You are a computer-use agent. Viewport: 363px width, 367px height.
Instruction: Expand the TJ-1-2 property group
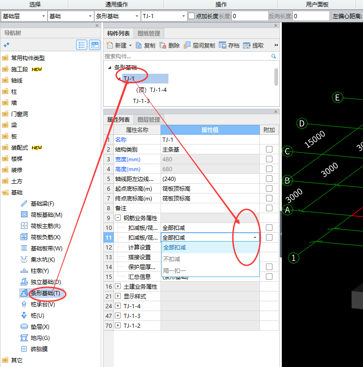pyautogui.click(x=118, y=325)
